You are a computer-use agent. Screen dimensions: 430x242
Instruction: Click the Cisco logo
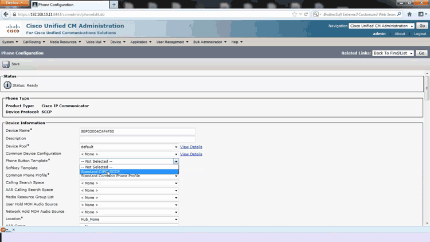(x=13, y=29)
